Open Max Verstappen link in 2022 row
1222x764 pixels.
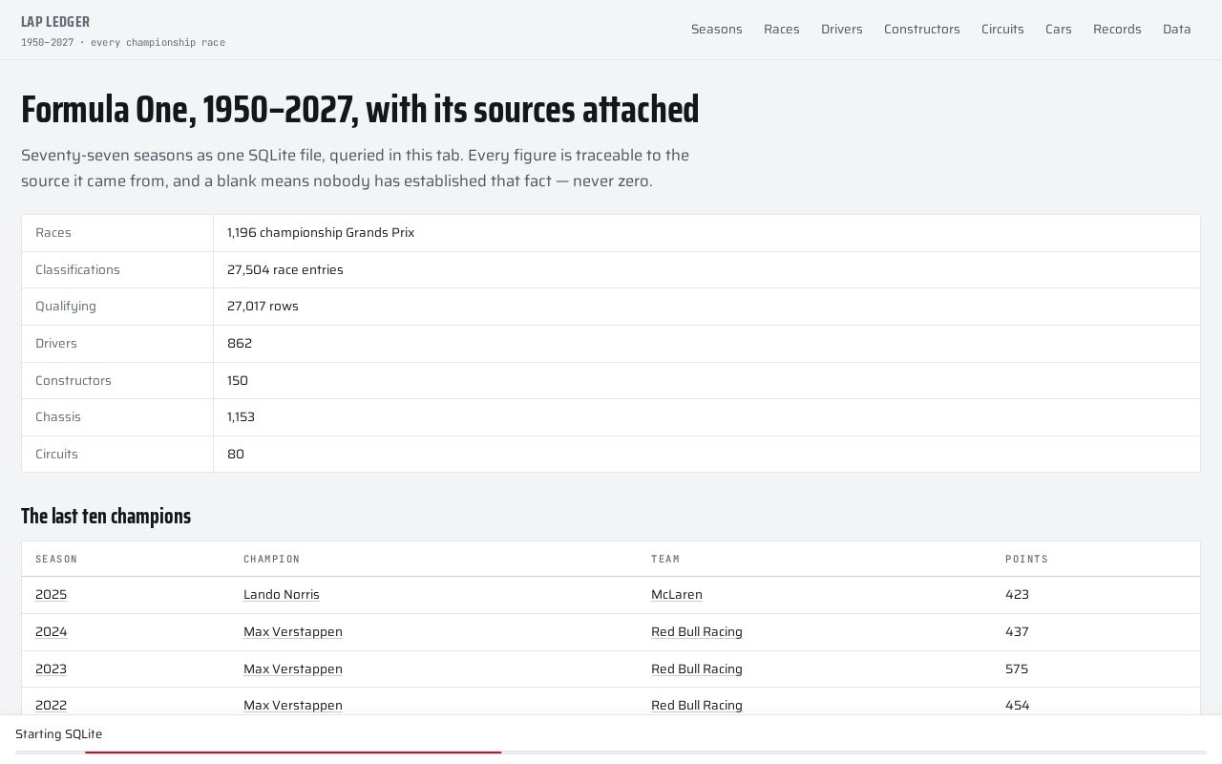coord(292,705)
